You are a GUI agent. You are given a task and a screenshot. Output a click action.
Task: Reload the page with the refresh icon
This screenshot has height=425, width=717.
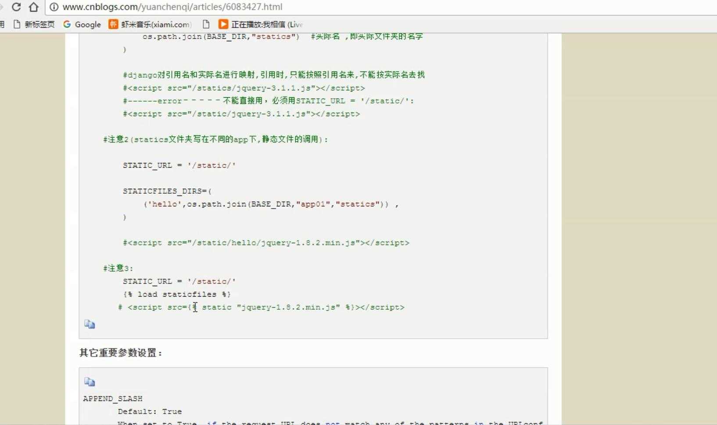[16, 7]
